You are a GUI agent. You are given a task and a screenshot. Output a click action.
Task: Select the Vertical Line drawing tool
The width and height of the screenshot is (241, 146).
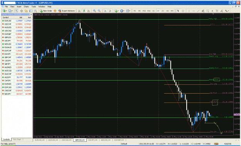click(x=189, y=11)
